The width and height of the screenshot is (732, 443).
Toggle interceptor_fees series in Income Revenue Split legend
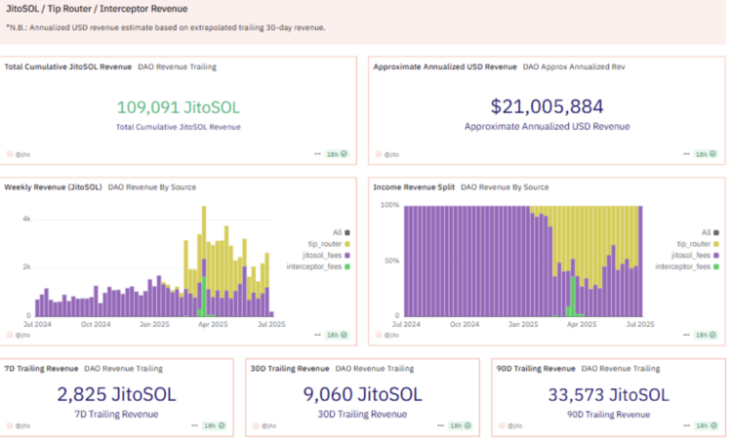[687, 266]
